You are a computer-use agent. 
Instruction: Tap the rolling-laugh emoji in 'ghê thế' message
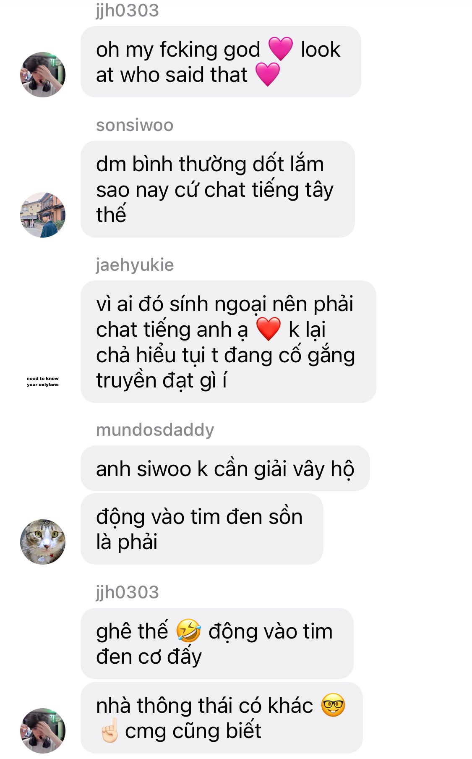coord(188,631)
